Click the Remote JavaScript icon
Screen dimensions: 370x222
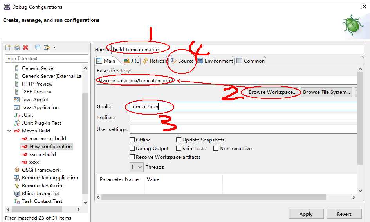click(17, 186)
